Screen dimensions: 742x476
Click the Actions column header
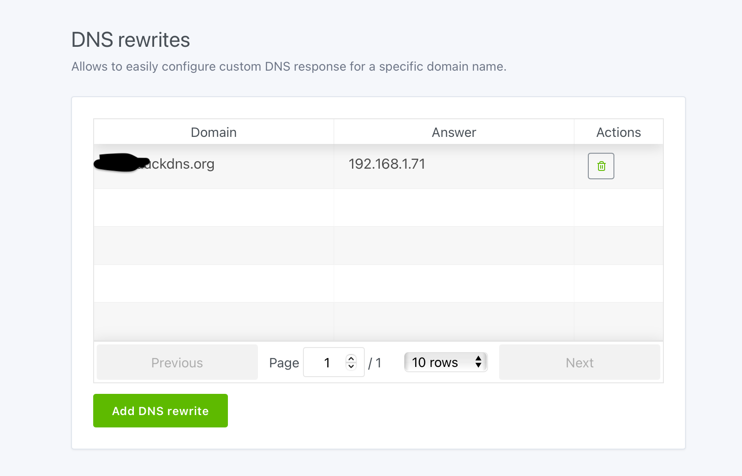click(x=618, y=132)
